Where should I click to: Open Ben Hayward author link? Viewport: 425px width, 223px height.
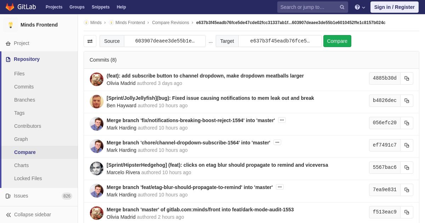pos(121,105)
